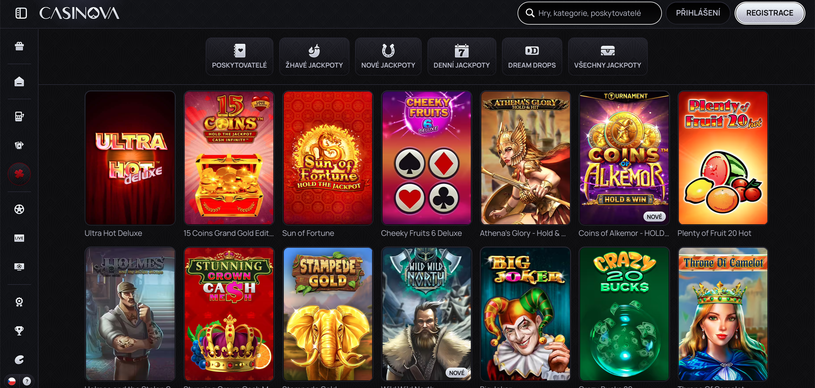Screen dimensions: 815x388
Task: Open the Plenty of Fruit 20 Hot thumbnail
Action: pos(723,158)
